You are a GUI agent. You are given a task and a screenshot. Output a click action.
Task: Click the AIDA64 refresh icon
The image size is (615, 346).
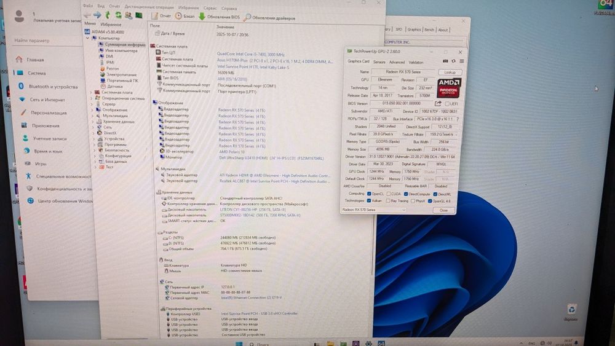click(118, 15)
